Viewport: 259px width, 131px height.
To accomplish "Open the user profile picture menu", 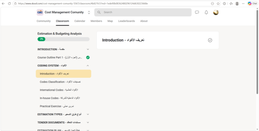I will 216,12.
